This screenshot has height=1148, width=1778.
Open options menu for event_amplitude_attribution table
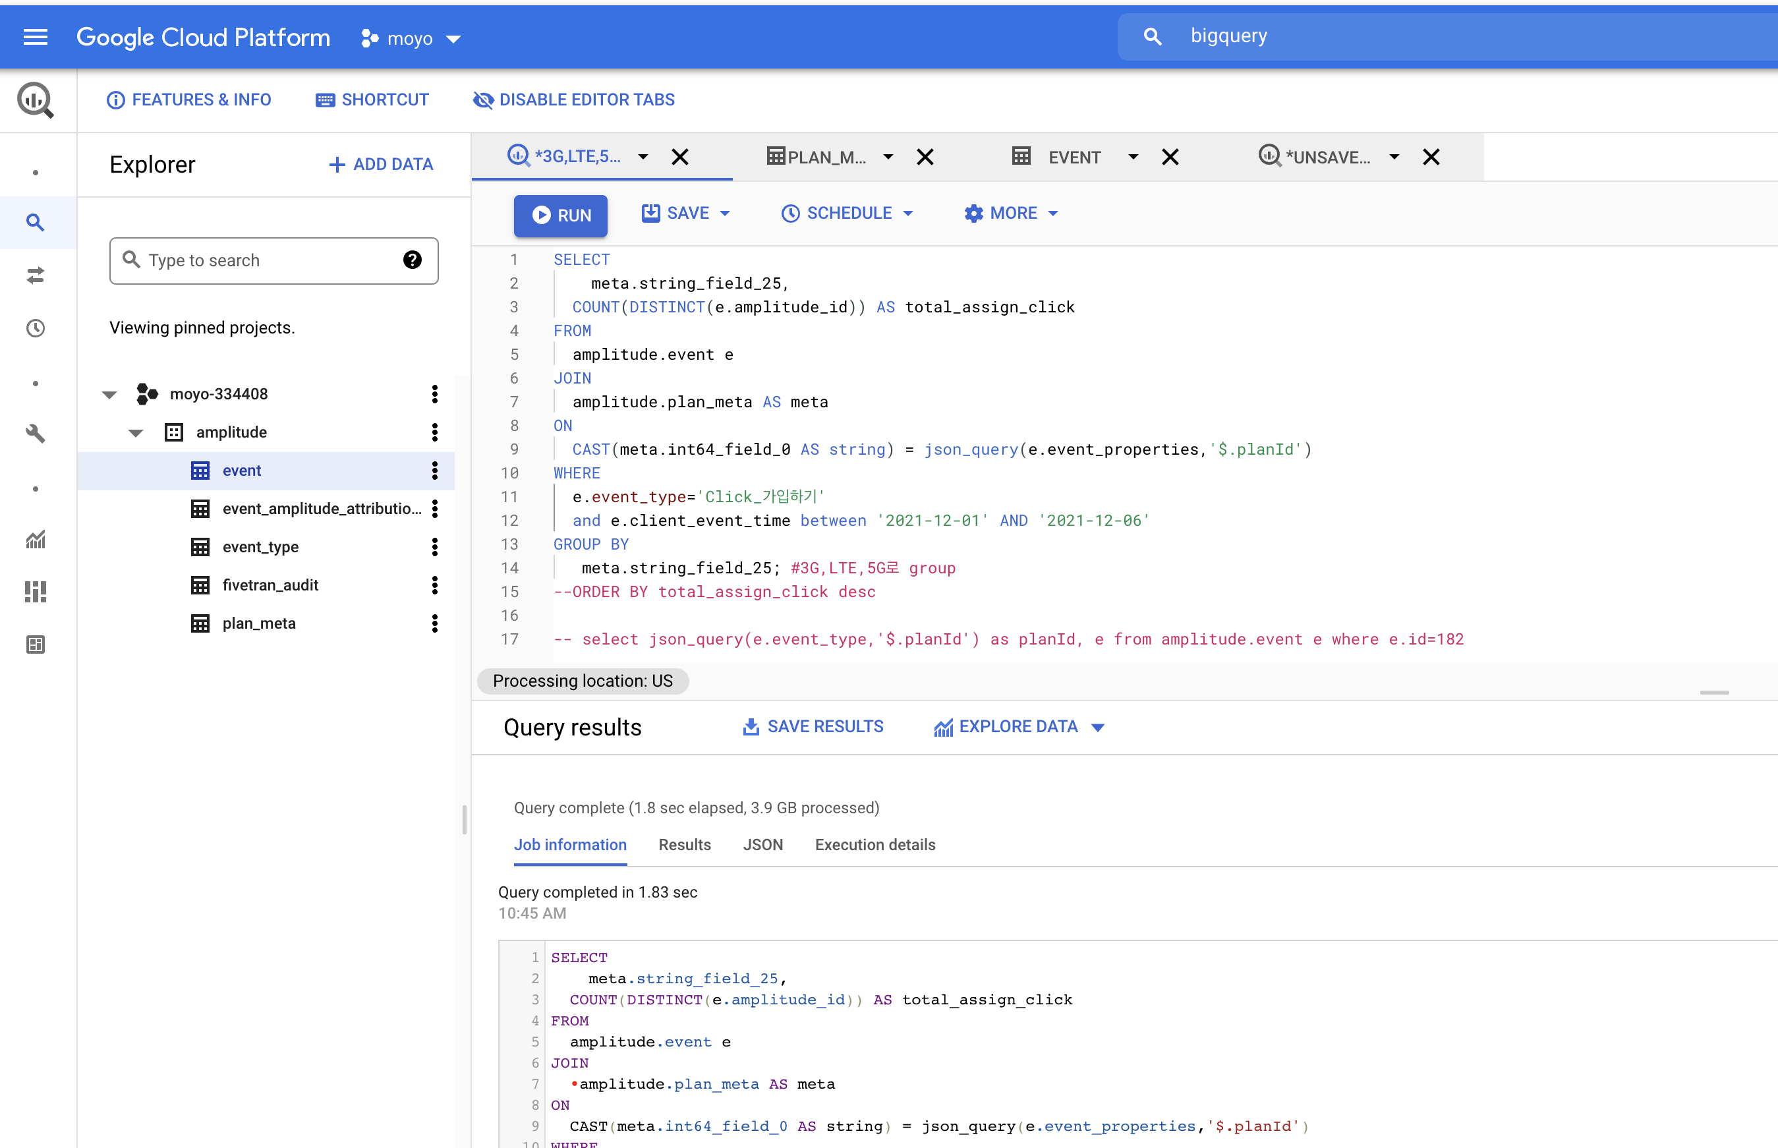[435, 508]
